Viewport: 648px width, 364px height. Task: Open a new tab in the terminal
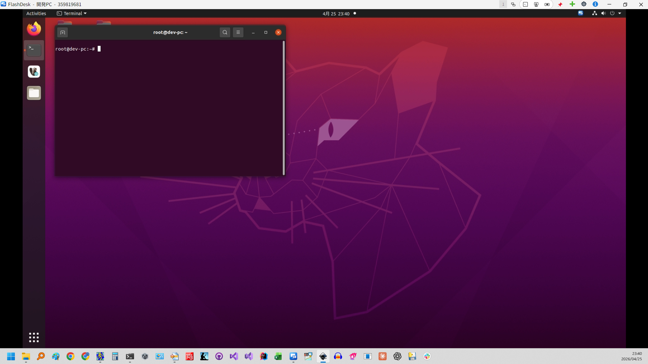[62, 32]
